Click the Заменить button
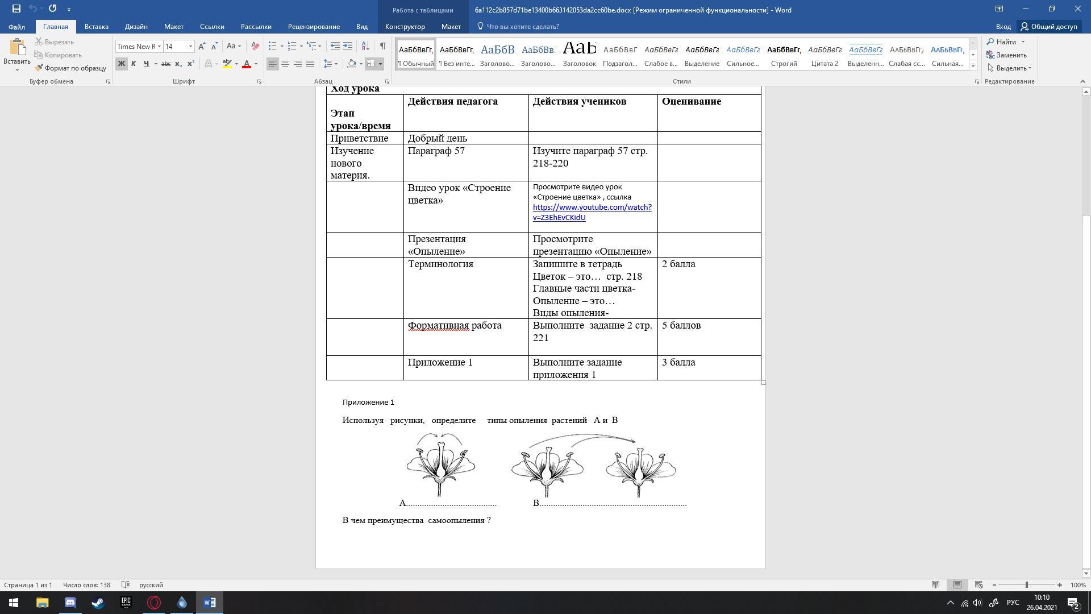The height and width of the screenshot is (614, 1091). coord(1006,55)
